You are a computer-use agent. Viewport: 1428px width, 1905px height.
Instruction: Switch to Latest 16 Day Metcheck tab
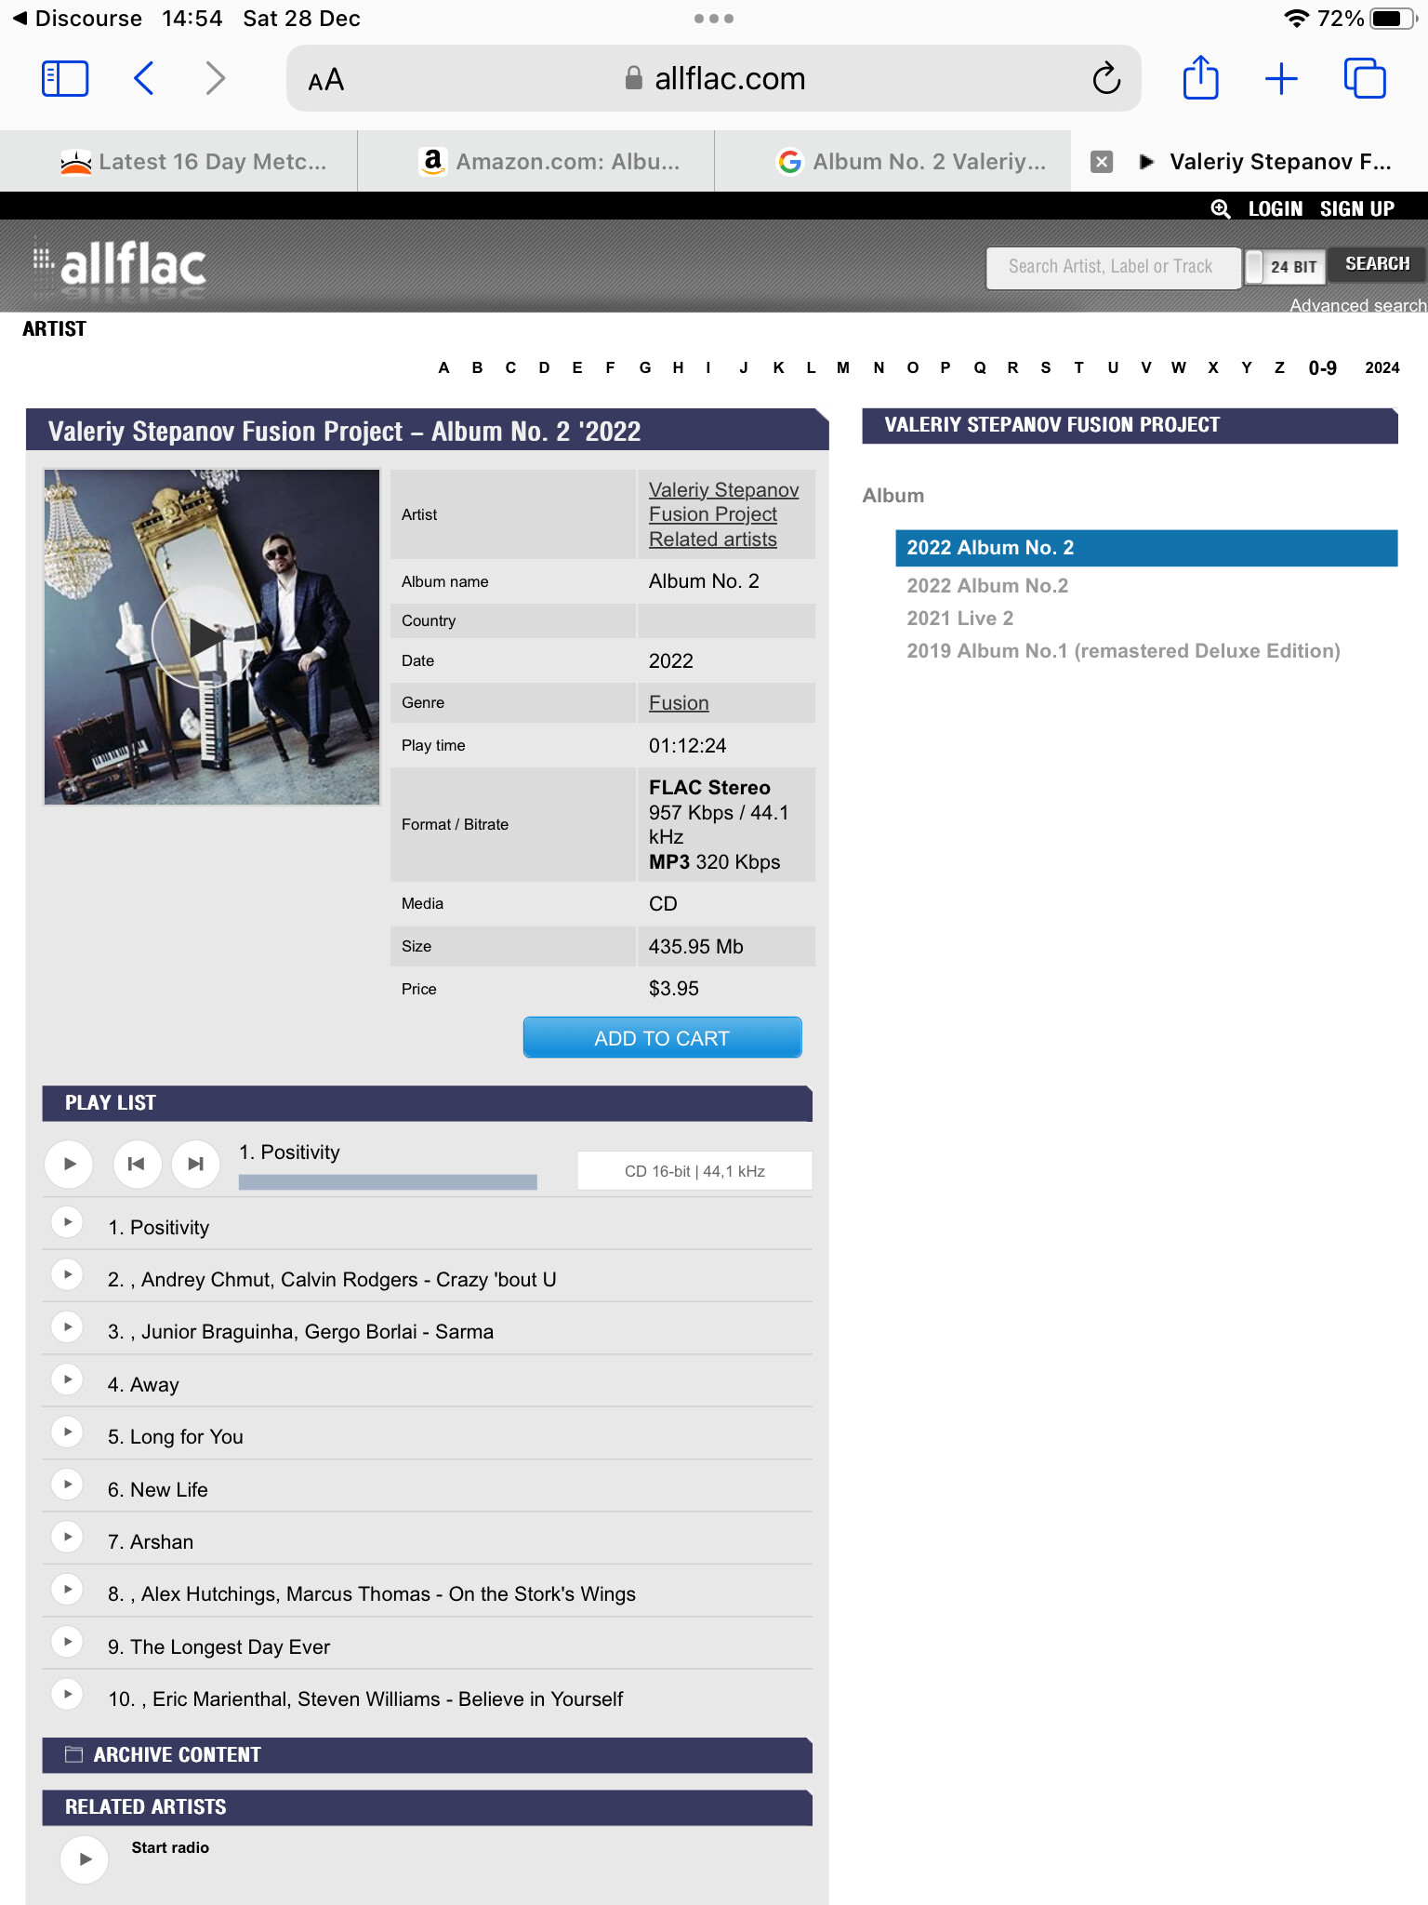click(193, 162)
